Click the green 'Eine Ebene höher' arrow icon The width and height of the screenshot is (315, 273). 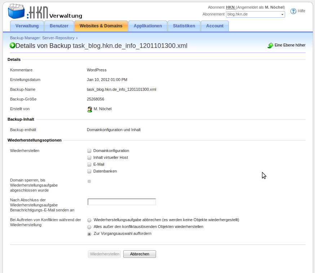(270, 45)
